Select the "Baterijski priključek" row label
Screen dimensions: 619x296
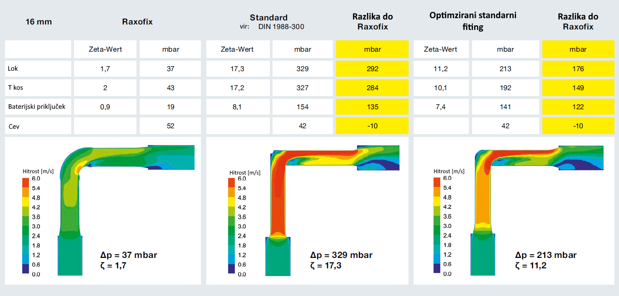(x=37, y=107)
